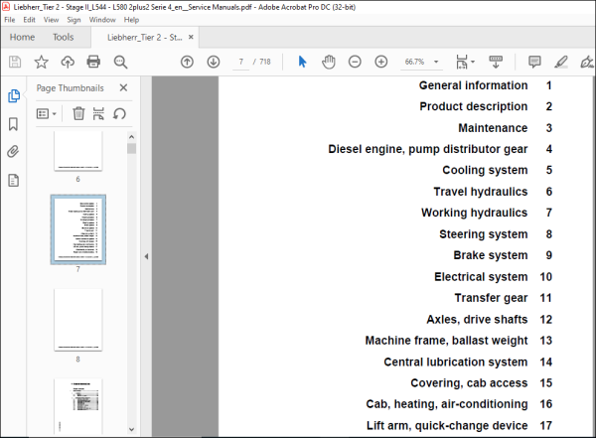Click the thumbnails panel scrollbar handle
The width and height of the screenshot is (596, 438).
coord(131,148)
